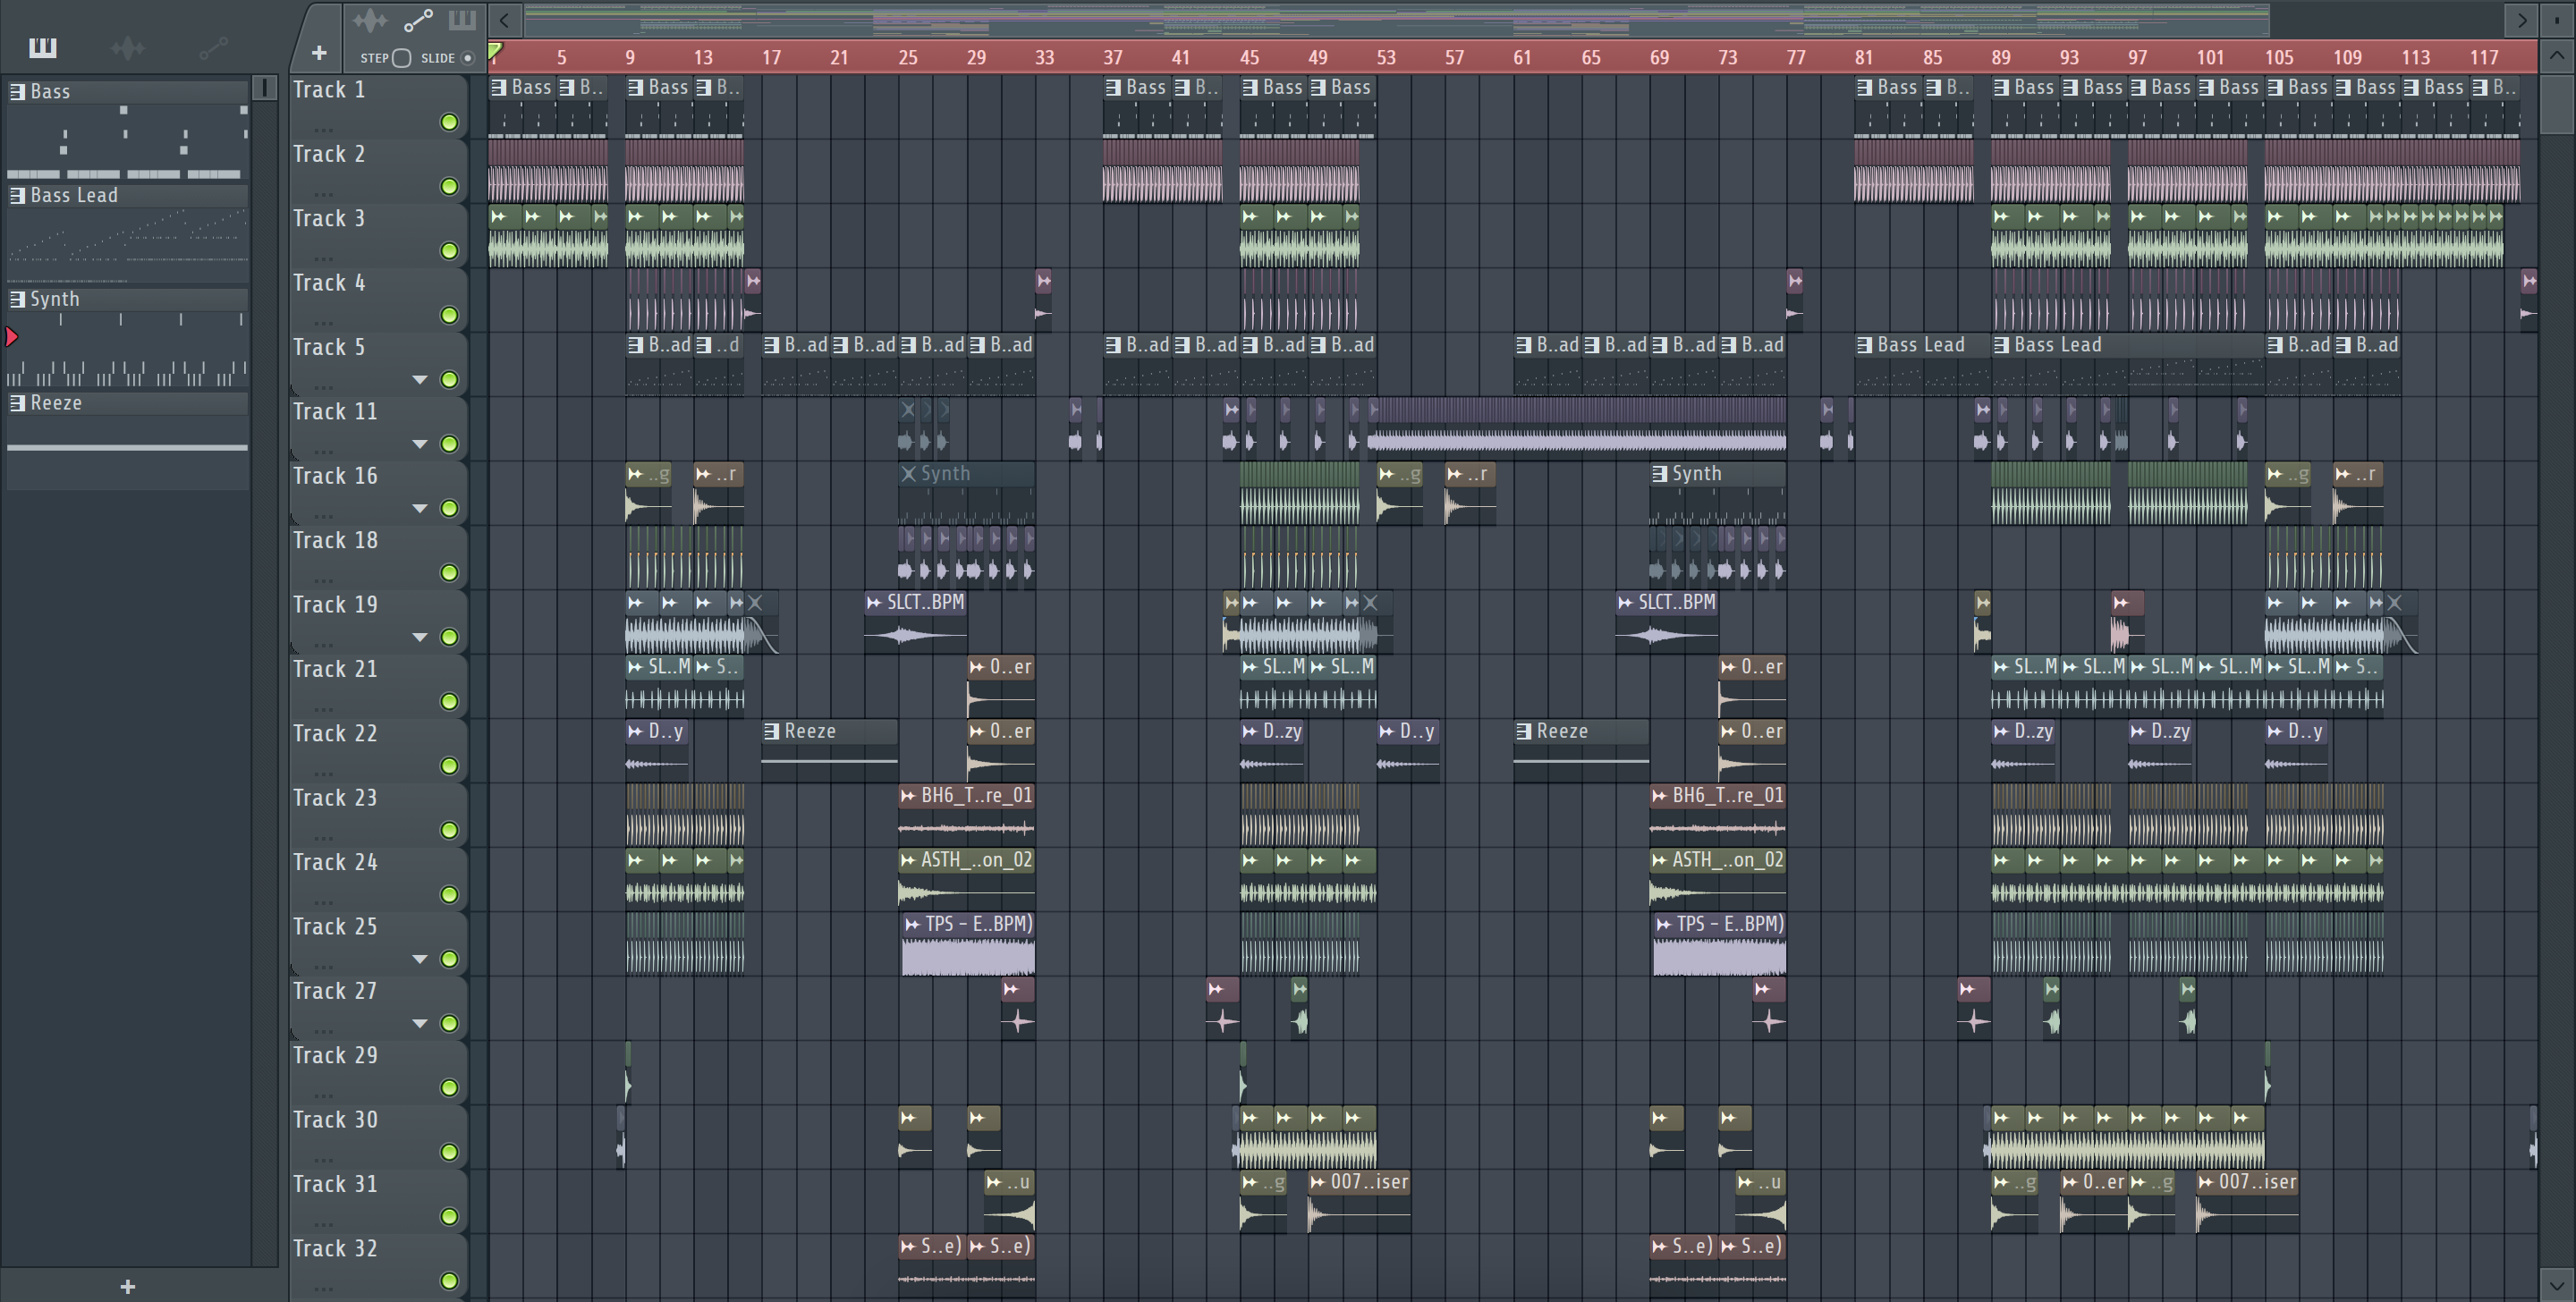The image size is (2576, 1302).
Task: Expand Track 5 group arrow
Action: pos(420,380)
